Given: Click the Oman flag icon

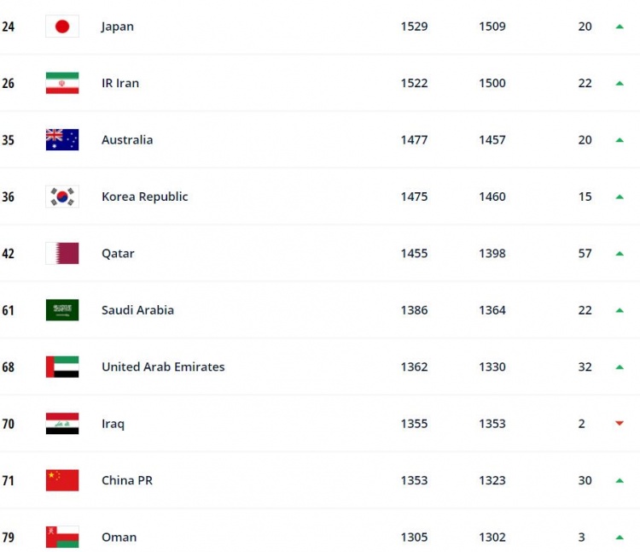Looking at the screenshot, I should [x=62, y=537].
